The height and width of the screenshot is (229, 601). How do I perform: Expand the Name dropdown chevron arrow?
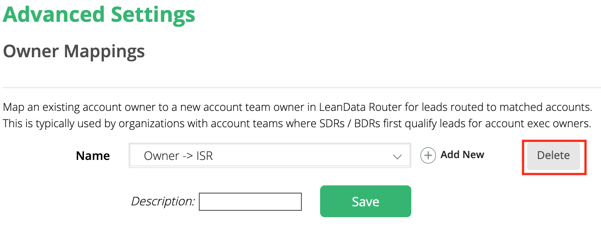point(397,156)
